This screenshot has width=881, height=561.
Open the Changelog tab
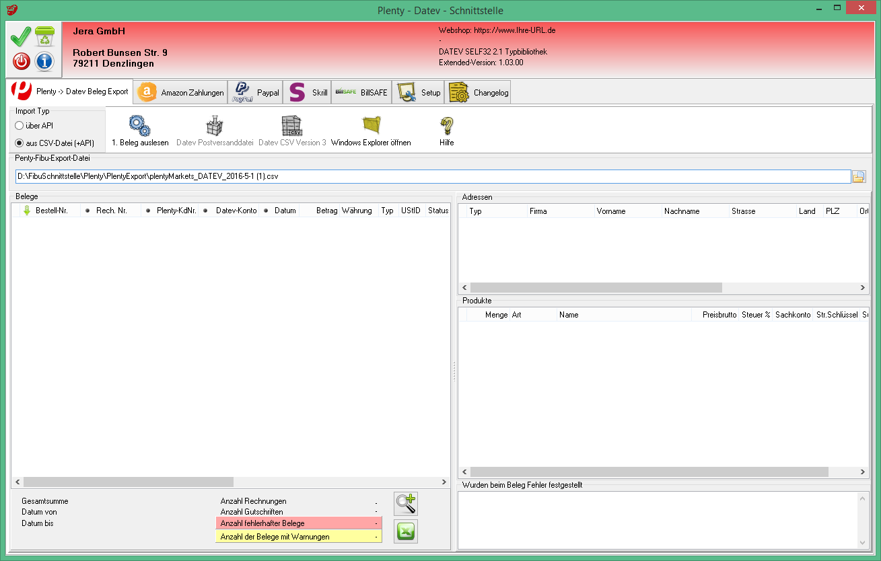pos(479,93)
